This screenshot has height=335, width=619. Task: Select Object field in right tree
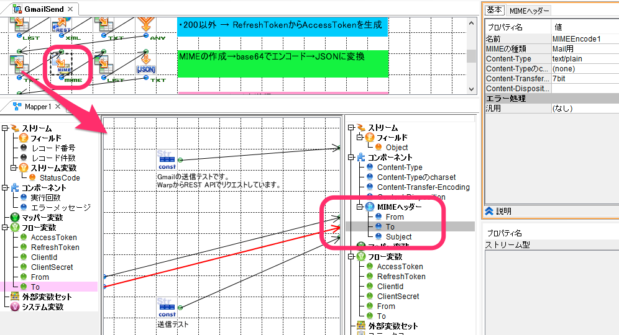397,148
